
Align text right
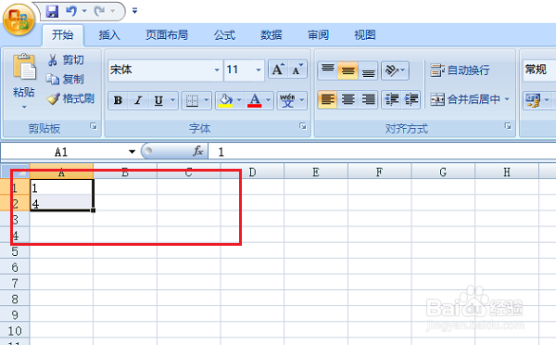click(368, 99)
